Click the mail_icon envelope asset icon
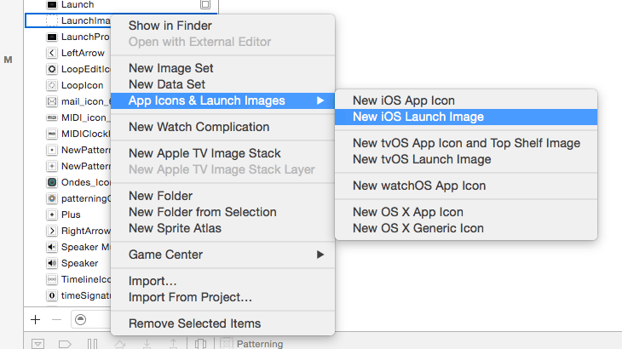The width and height of the screenshot is (622, 349). click(x=52, y=102)
